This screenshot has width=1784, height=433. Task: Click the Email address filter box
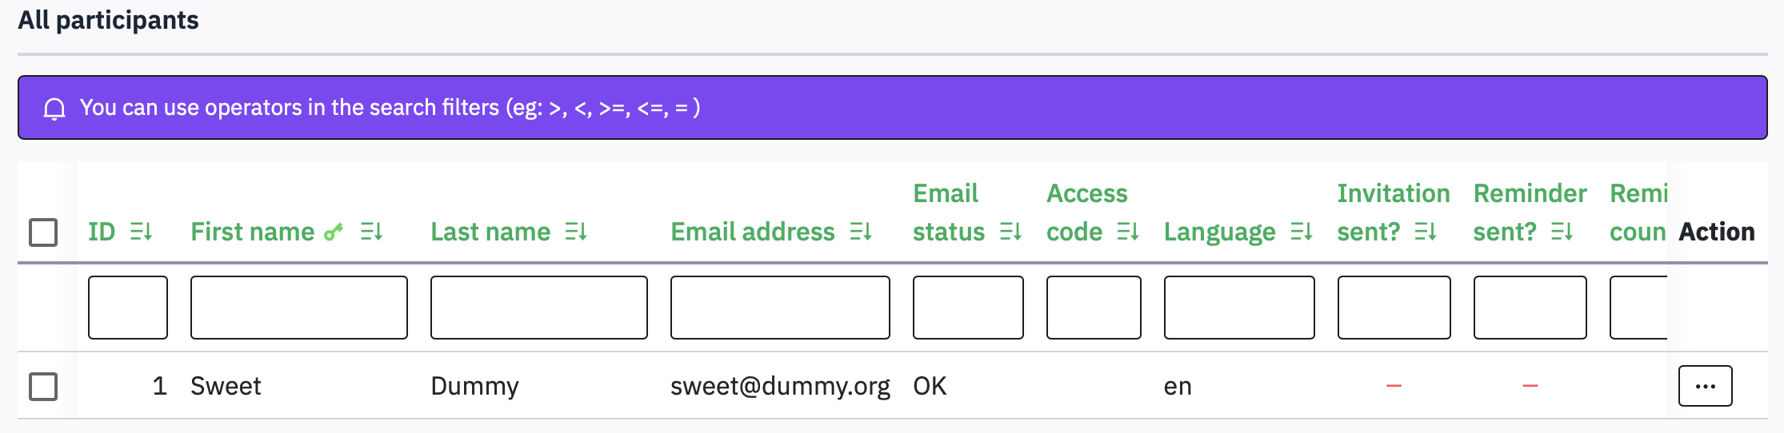click(780, 308)
